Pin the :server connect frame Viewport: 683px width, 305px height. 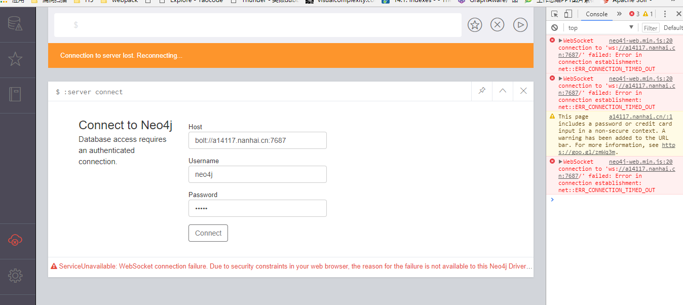(x=482, y=91)
